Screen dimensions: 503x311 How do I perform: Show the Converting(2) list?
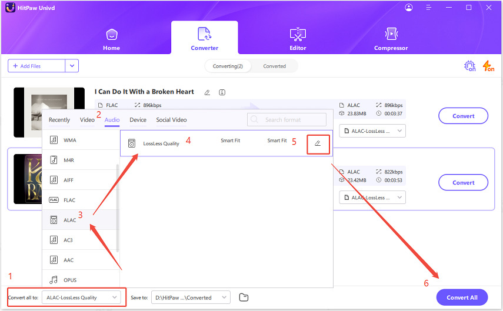pyautogui.click(x=228, y=66)
